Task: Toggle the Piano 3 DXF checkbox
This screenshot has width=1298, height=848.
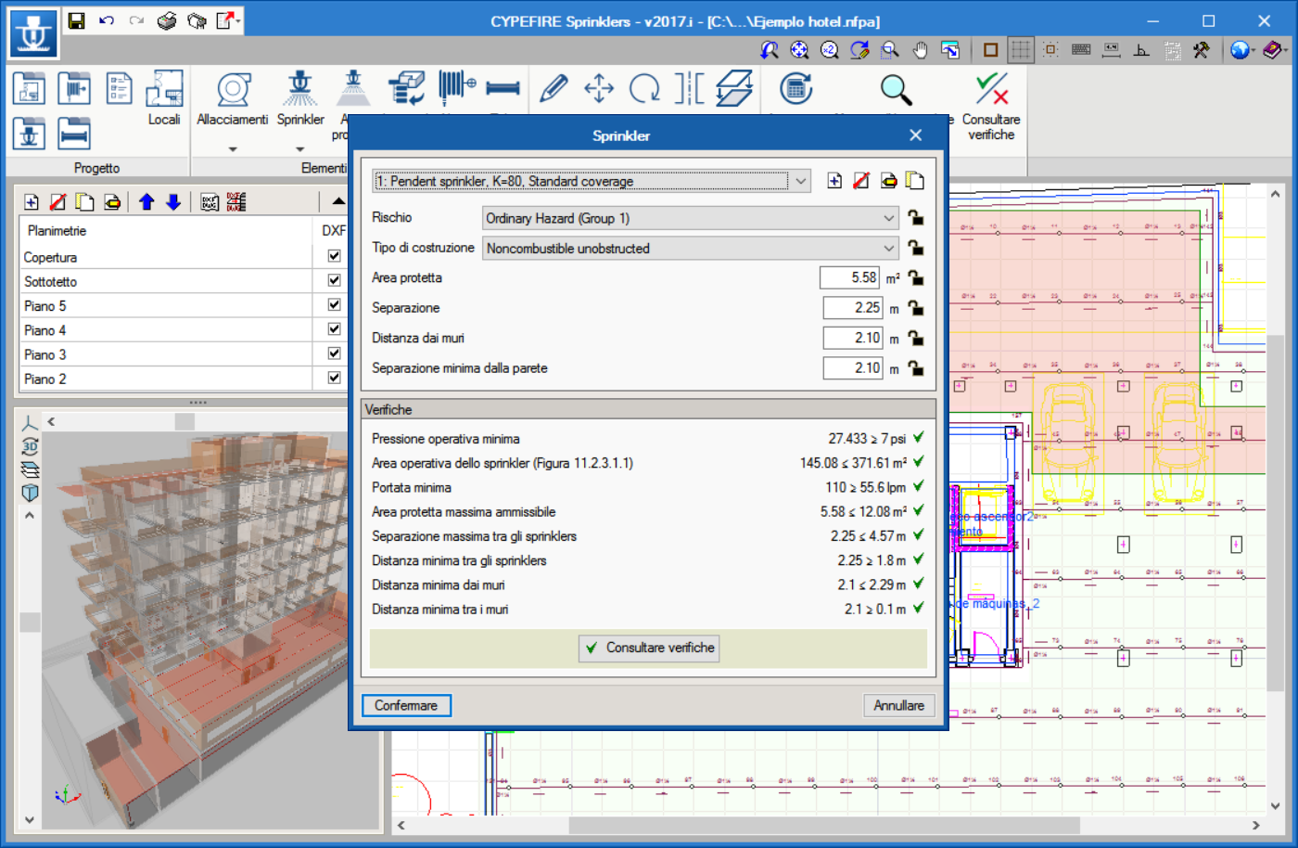Action: coord(334,353)
